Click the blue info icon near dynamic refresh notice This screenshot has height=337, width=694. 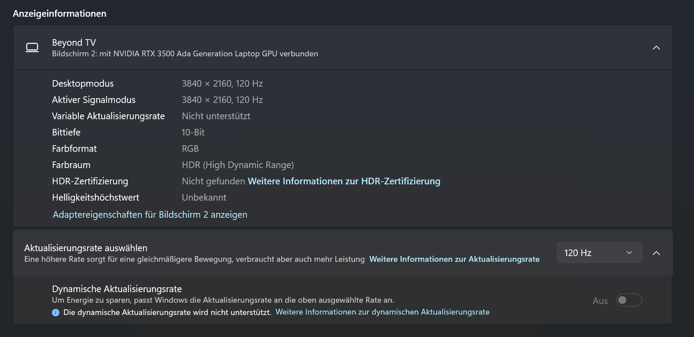click(x=55, y=312)
